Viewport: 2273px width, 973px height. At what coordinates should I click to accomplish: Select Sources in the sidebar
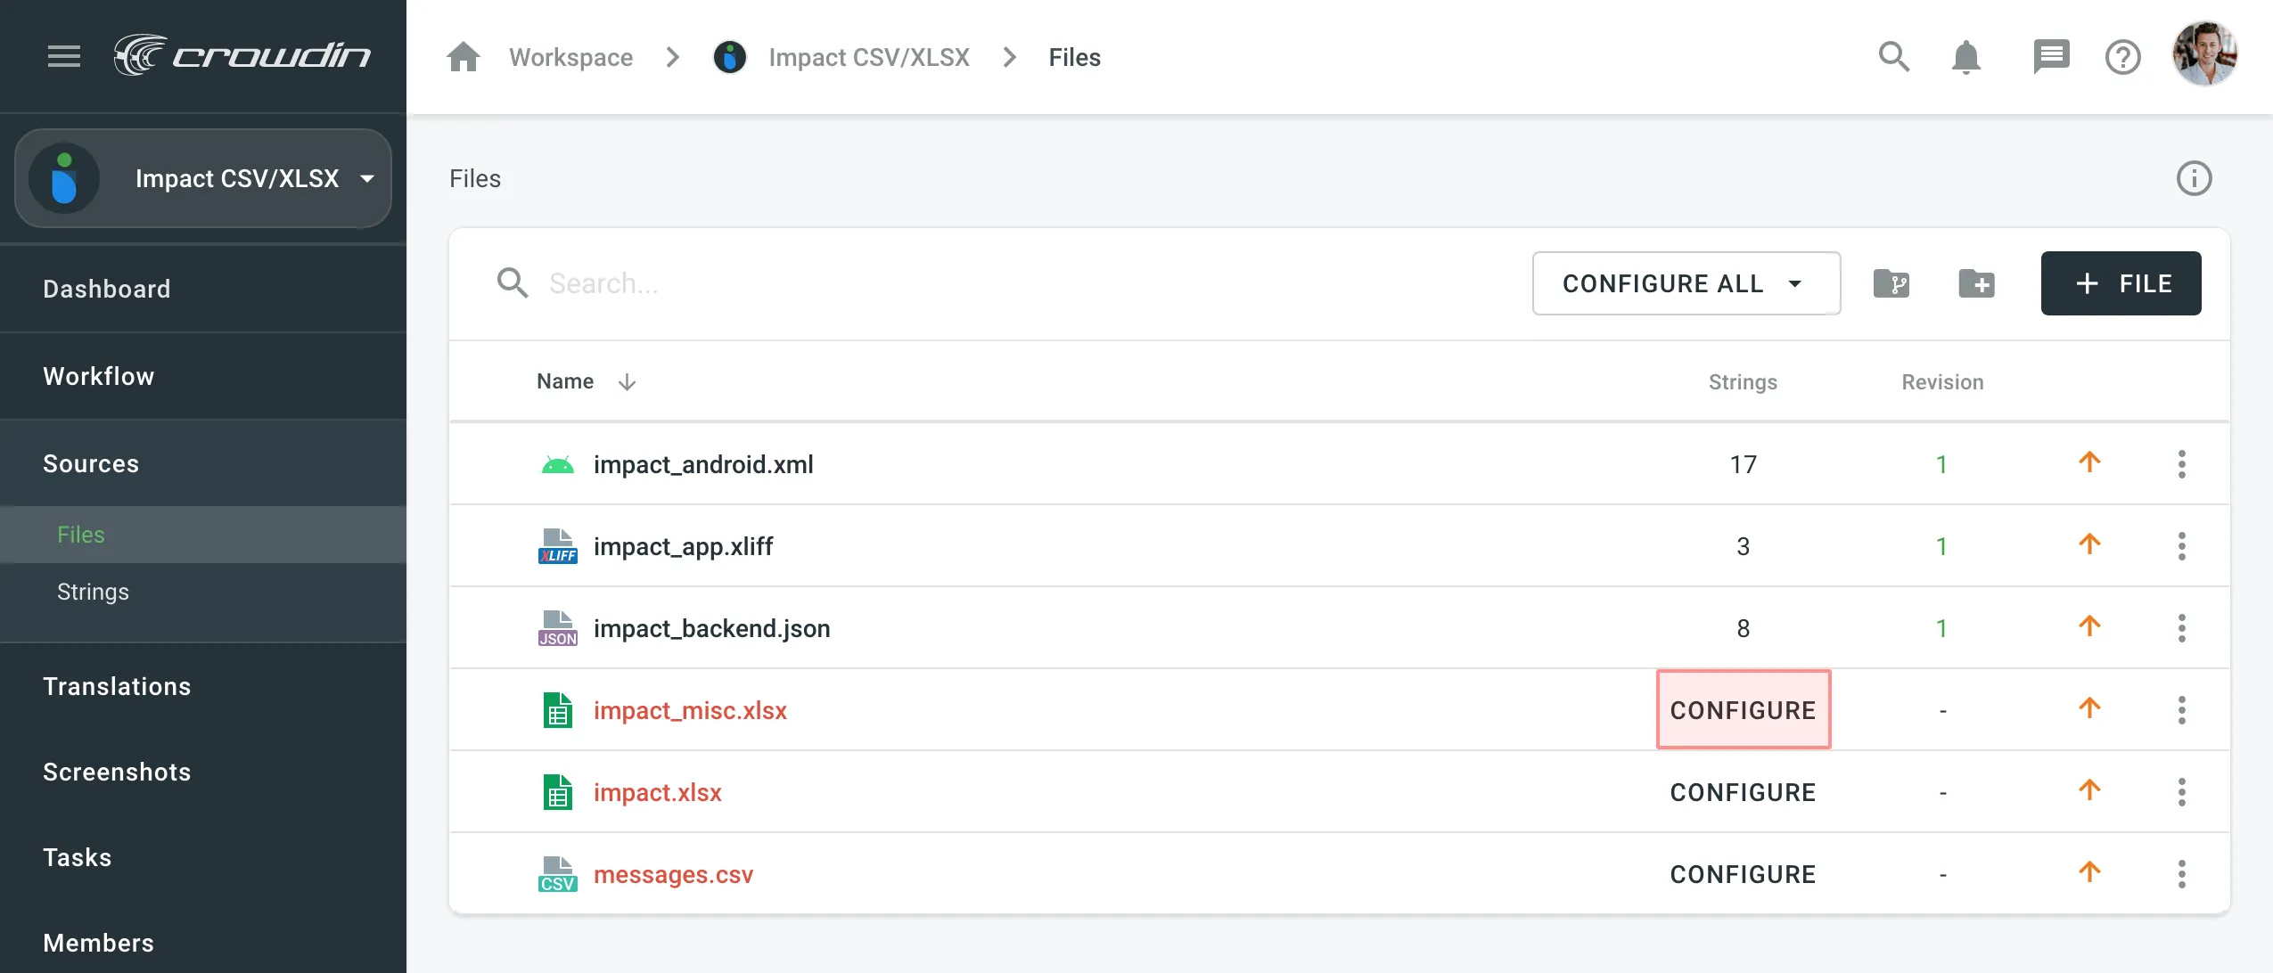91,463
